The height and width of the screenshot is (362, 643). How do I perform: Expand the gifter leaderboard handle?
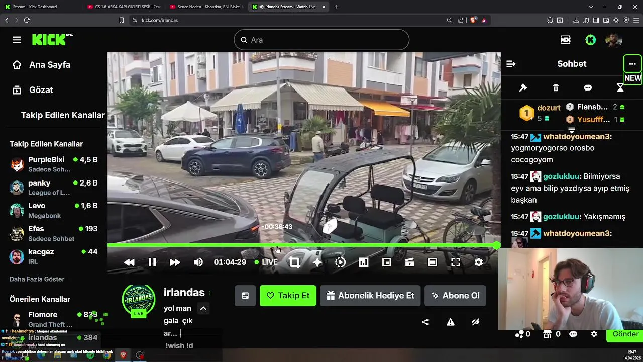[x=572, y=130]
